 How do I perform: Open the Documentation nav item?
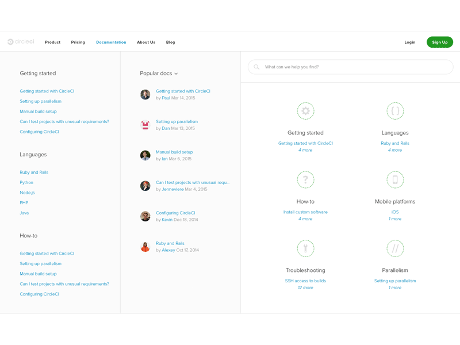click(x=111, y=42)
